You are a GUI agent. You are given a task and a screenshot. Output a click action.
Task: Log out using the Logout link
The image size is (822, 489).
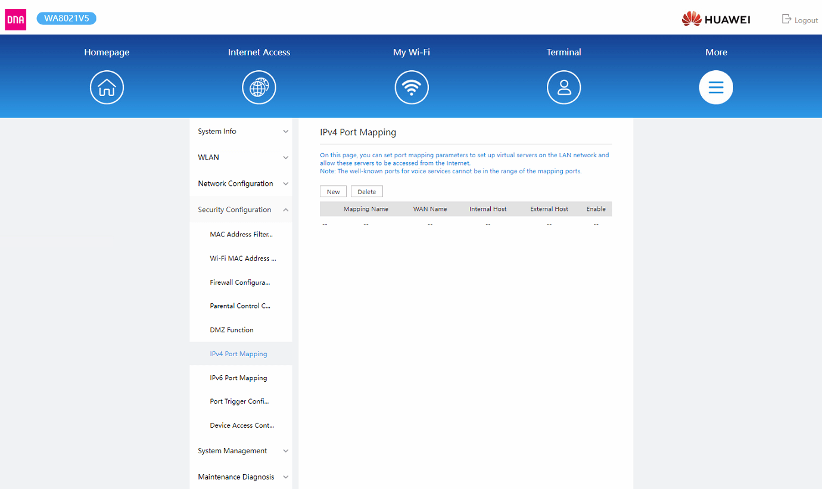(x=806, y=20)
